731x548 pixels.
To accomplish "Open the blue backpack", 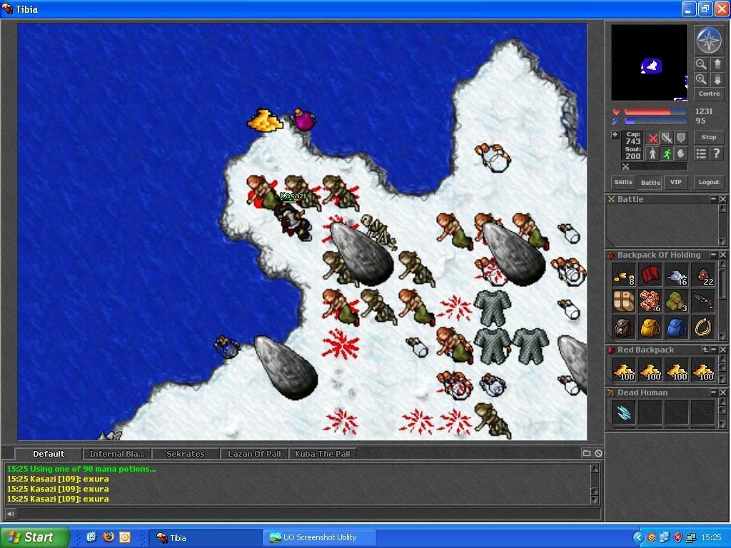I will tap(677, 328).
